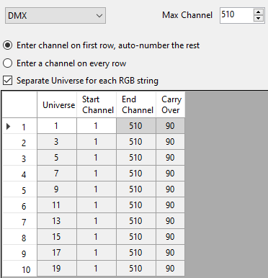This screenshot has height=278, width=268.
Task: Uncheck Separate Universe for each RGB string
Action: pyautogui.click(x=8, y=80)
